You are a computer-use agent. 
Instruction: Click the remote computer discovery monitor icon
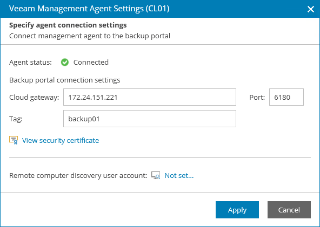pos(156,175)
